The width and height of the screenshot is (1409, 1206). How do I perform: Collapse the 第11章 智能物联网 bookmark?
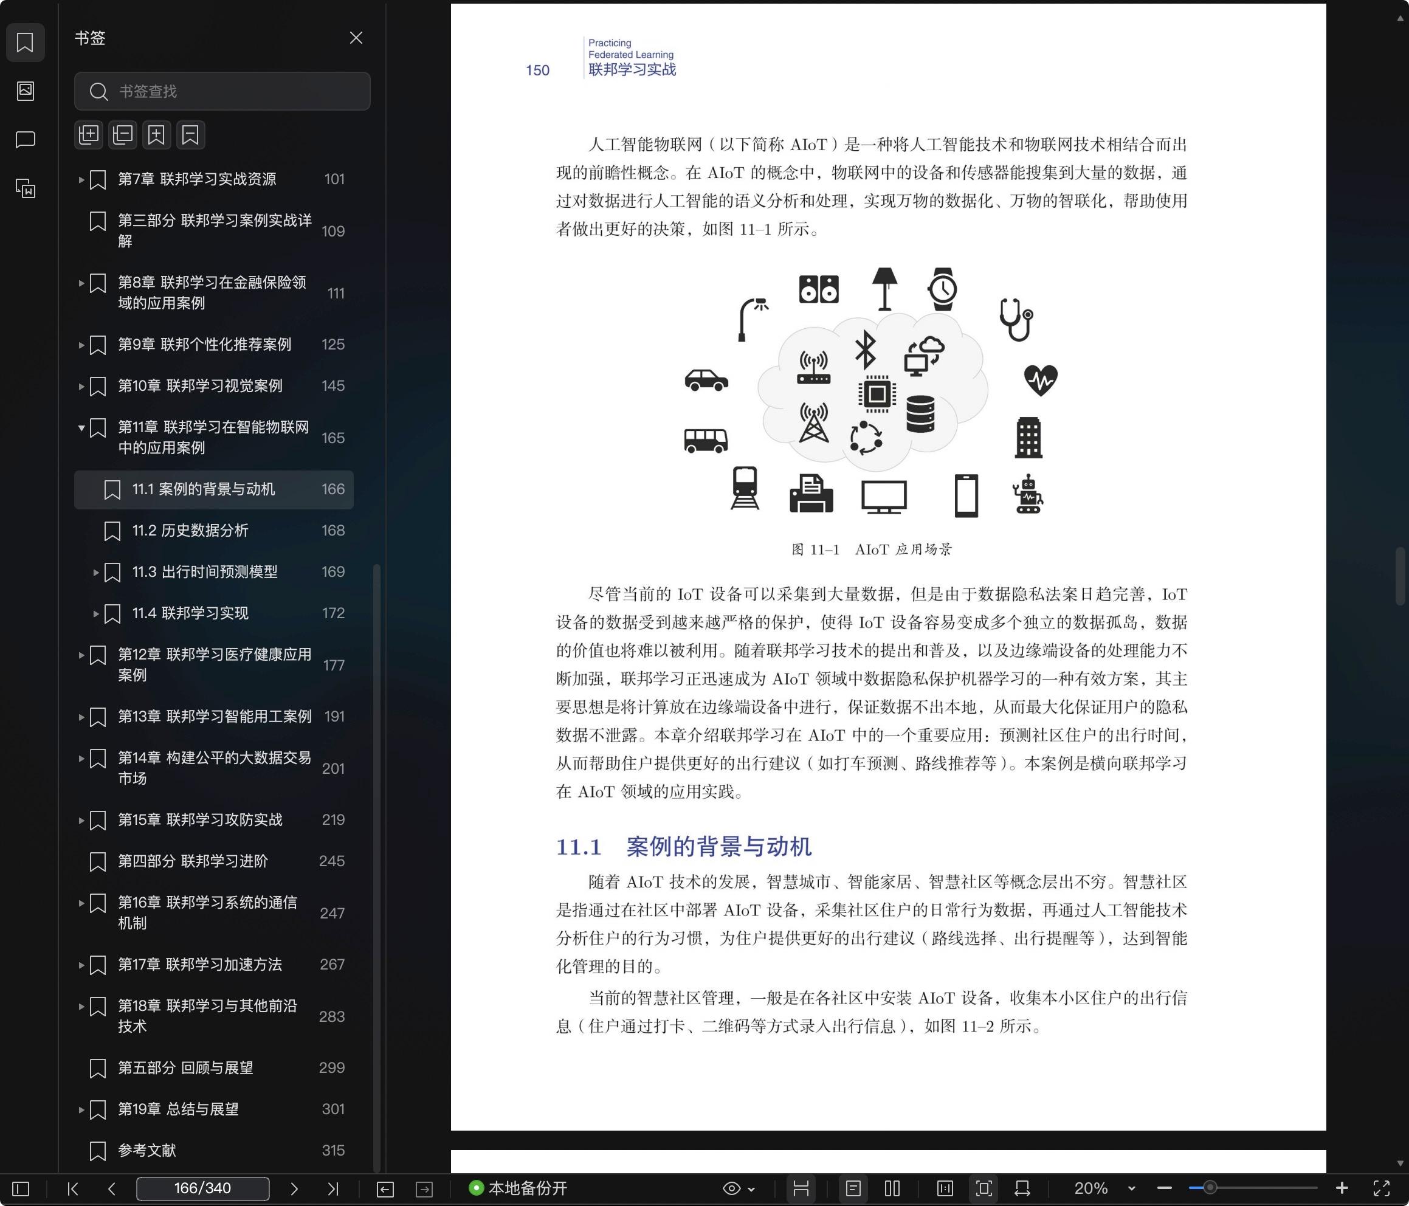(81, 428)
